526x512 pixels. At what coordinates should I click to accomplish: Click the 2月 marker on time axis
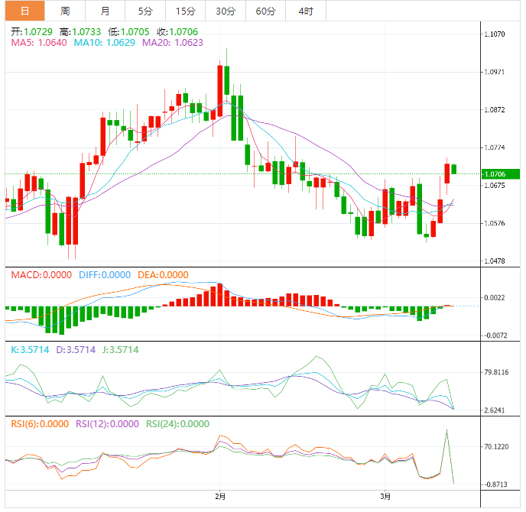coord(220,497)
